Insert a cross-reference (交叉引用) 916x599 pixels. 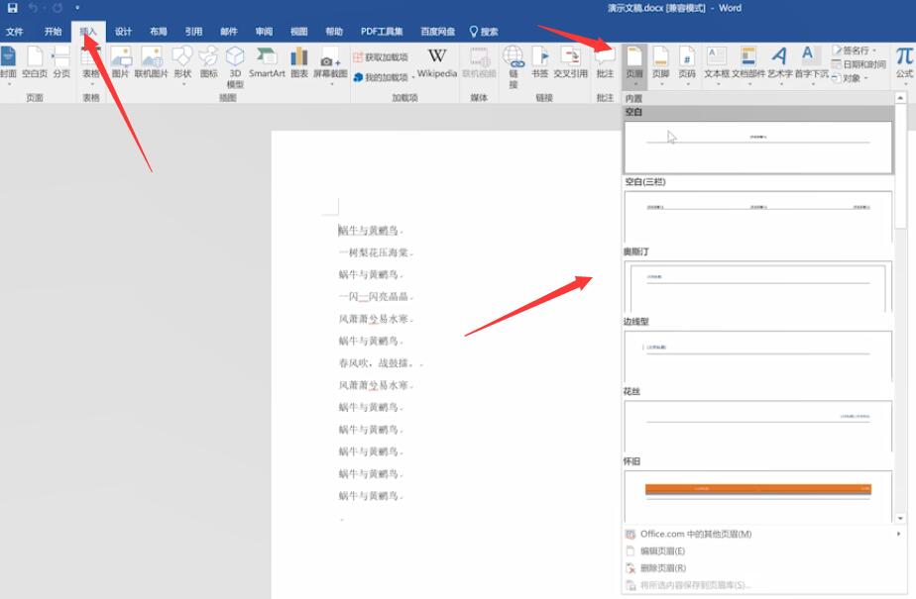coord(570,63)
